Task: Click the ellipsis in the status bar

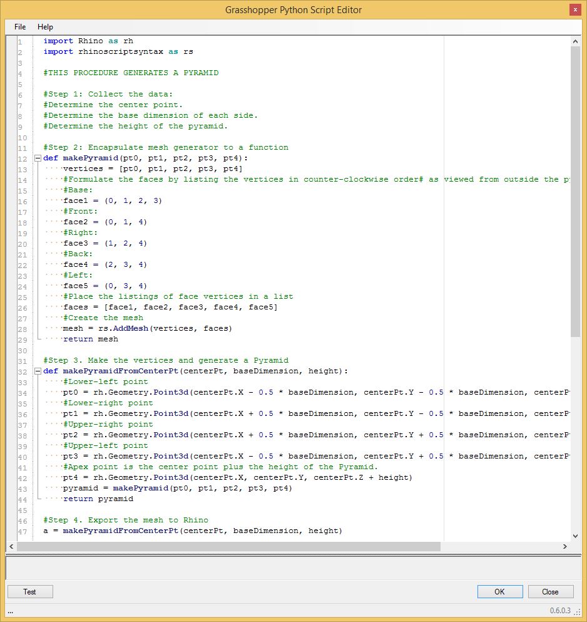Action: tap(10, 613)
